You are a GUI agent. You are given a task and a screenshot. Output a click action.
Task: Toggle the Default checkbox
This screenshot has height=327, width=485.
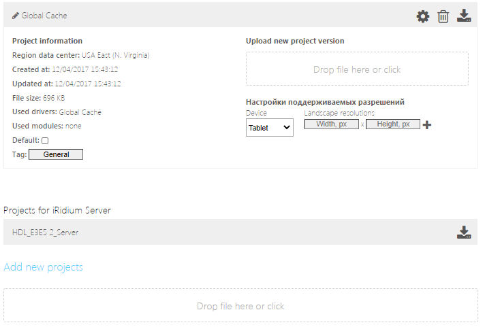[x=45, y=140]
